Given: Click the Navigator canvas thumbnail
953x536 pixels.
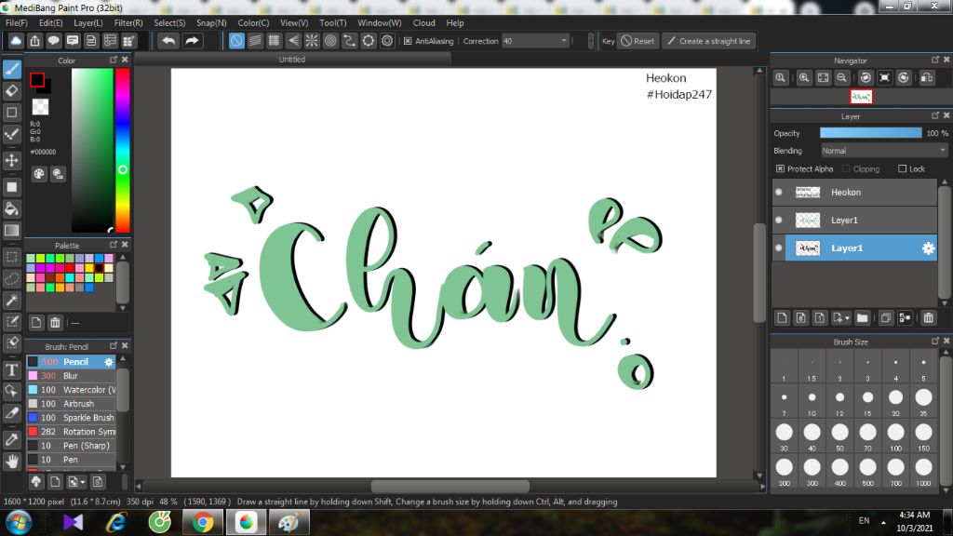Looking at the screenshot, I should tap(861, 97).
